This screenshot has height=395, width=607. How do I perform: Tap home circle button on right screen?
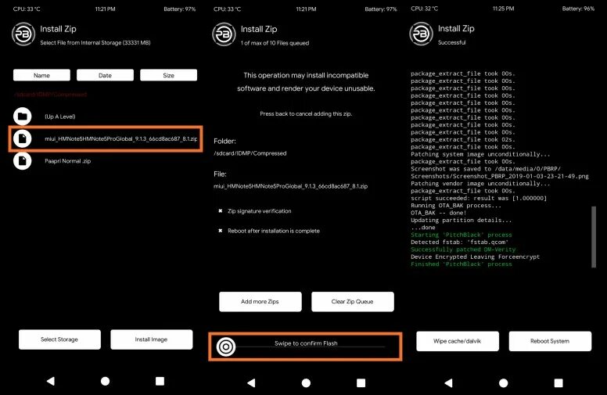click(x=503, y=383)
